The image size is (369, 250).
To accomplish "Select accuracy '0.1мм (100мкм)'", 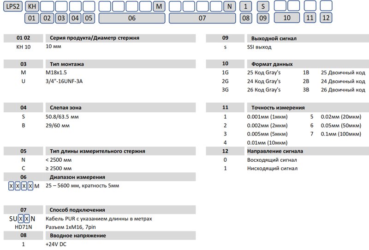I will pyautogui.click(x=341, y=134).
